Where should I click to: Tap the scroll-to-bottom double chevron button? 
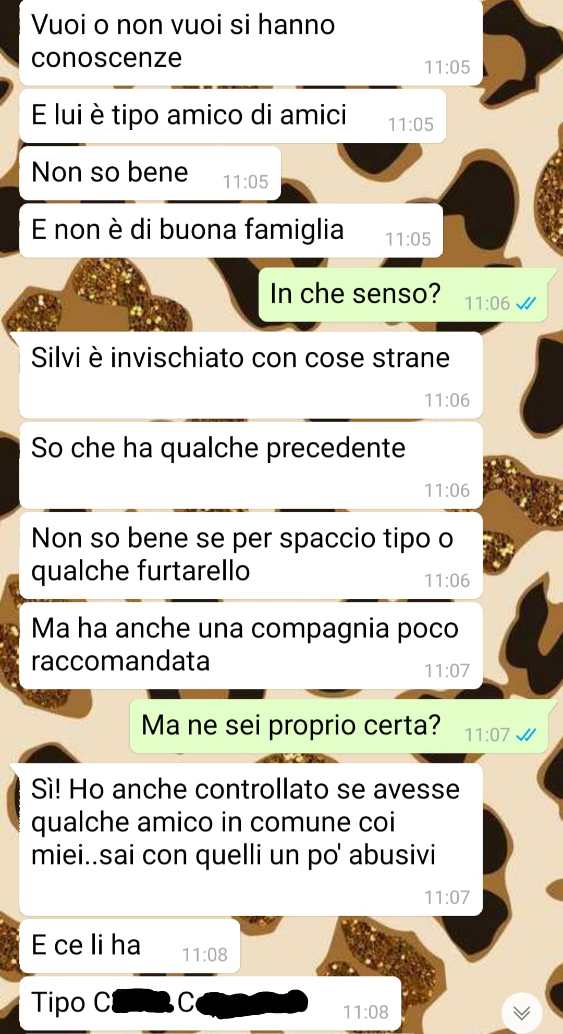pos(522,1013)
